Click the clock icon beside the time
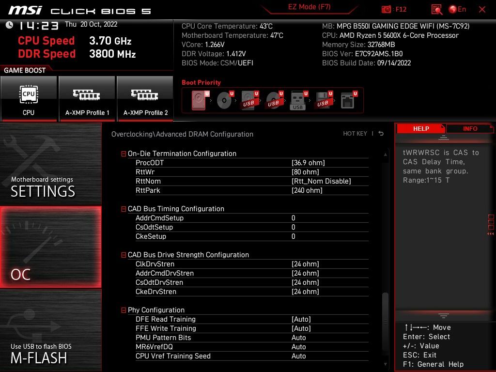Image resolution: width=496 pixels, height=372 pixels. point(9,25)
